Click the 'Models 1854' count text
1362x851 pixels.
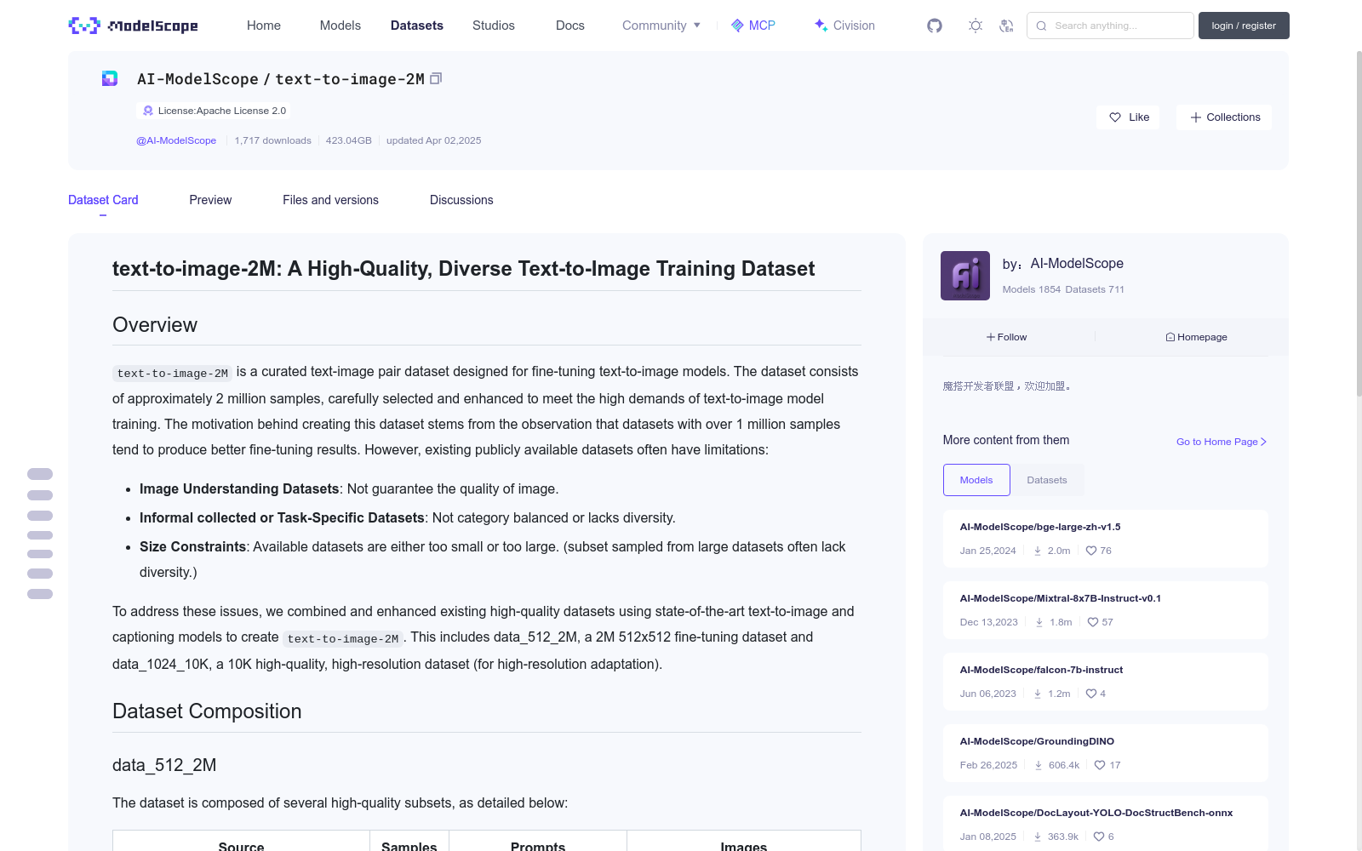[1032, 289]
